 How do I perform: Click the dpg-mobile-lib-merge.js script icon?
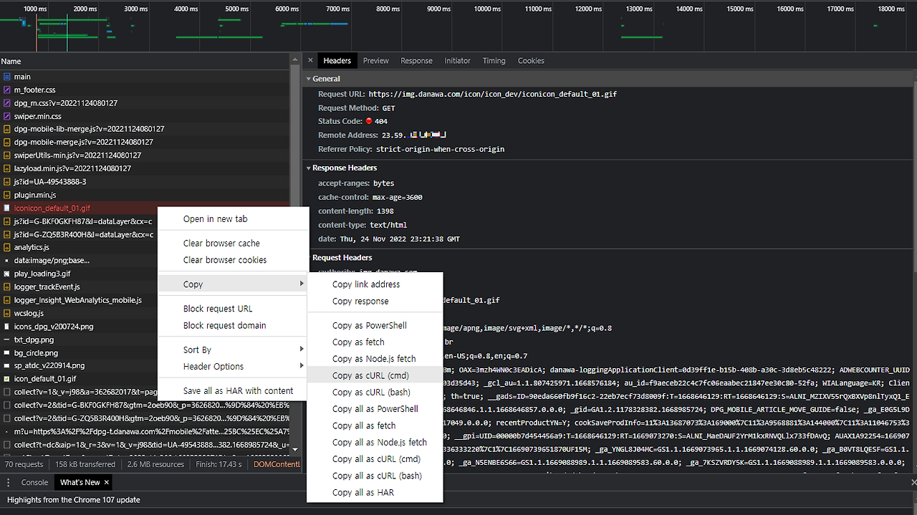click(6, 129)
